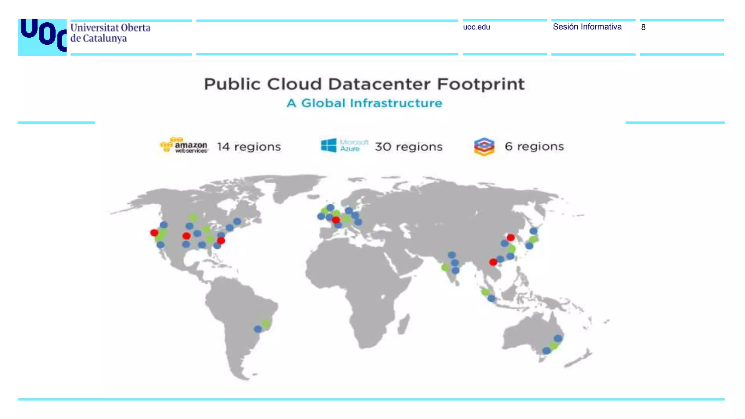Click the slide number 8
The image size is (745, 419).
coord(643,27)
